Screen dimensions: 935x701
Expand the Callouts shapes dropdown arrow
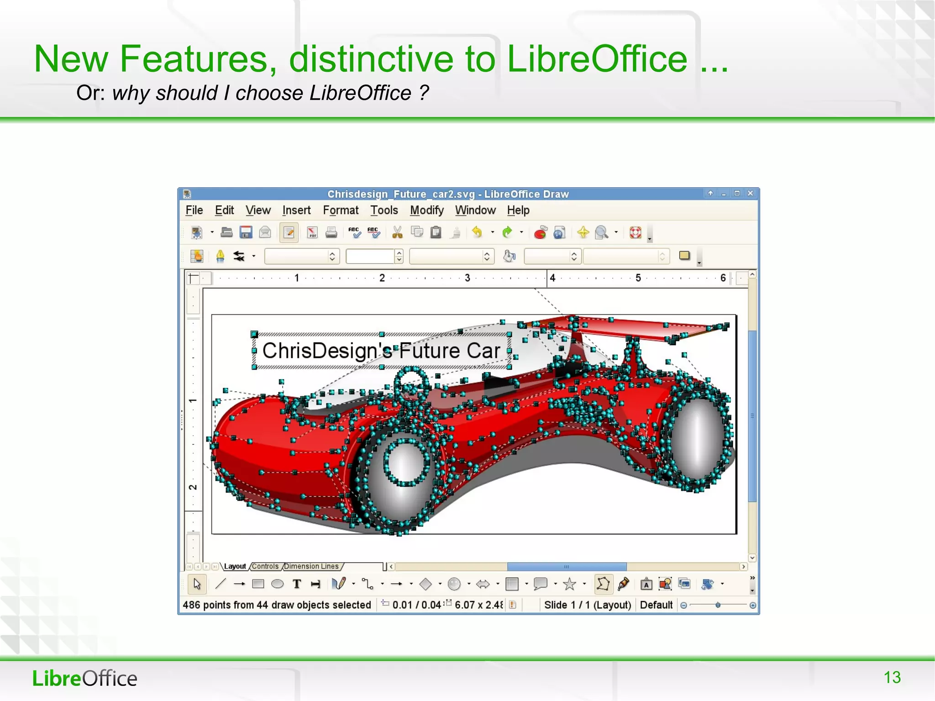pyautogui.click(x=556, y=584)
